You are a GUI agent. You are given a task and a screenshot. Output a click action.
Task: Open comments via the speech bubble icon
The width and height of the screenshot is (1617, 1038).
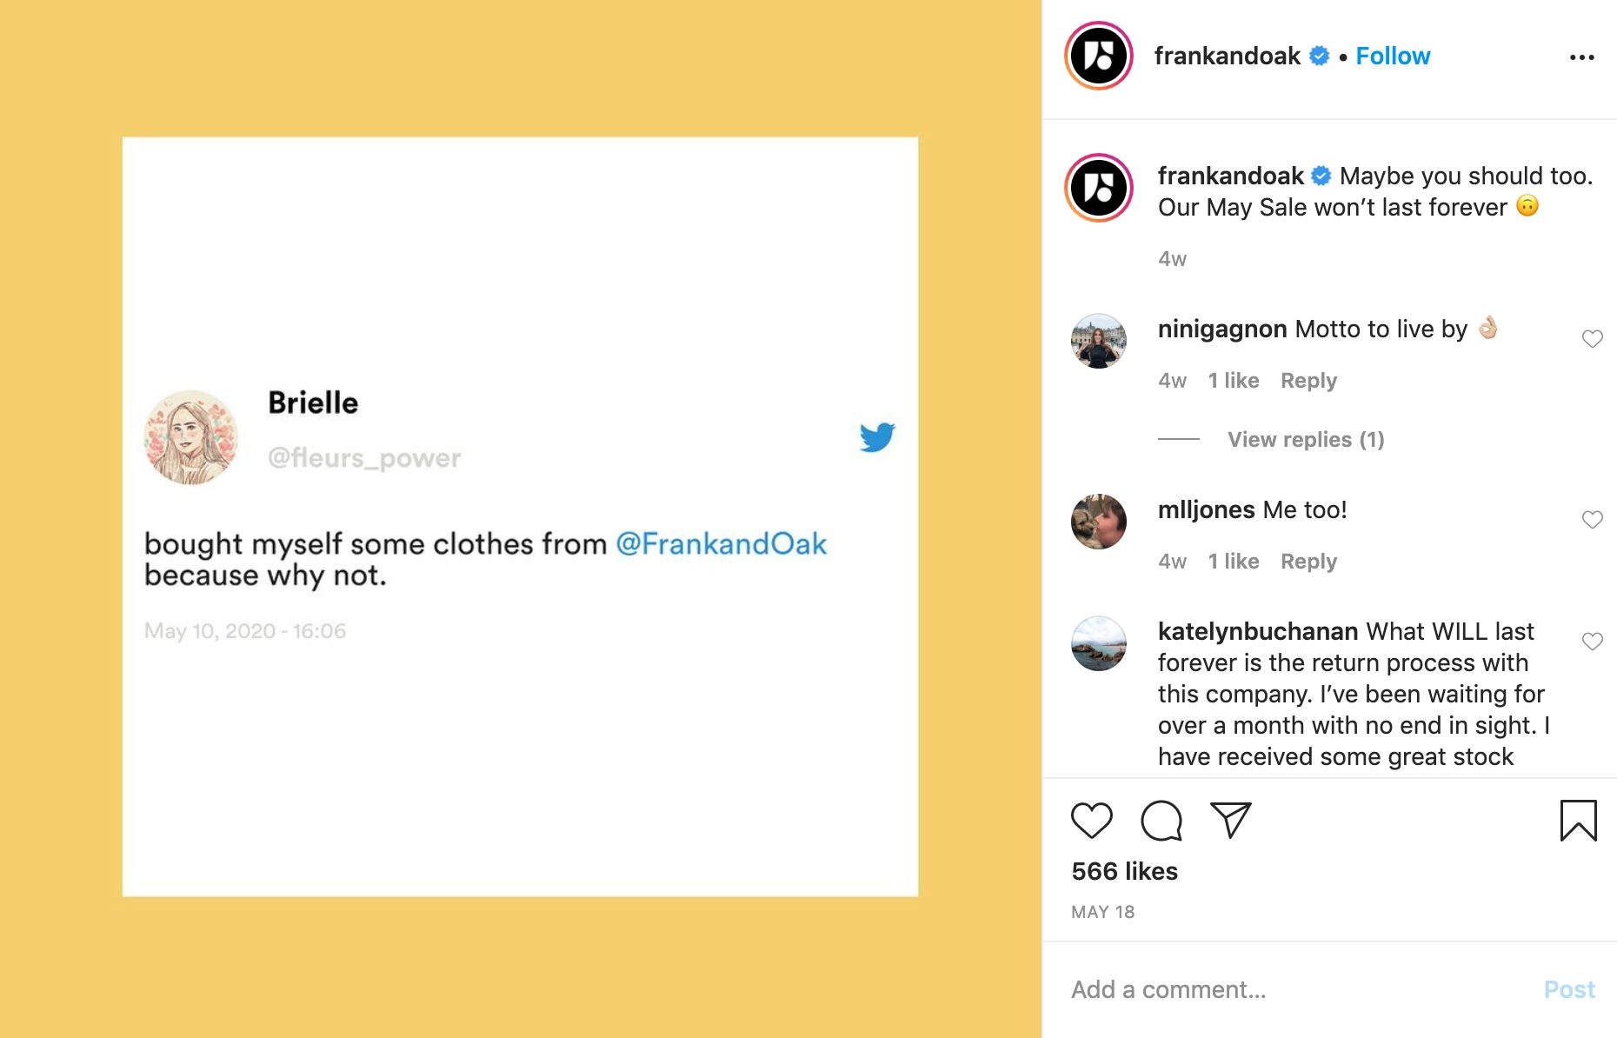point(1161,821)
